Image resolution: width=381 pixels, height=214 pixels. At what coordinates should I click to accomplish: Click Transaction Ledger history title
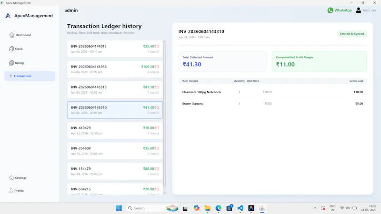point(104,26)
